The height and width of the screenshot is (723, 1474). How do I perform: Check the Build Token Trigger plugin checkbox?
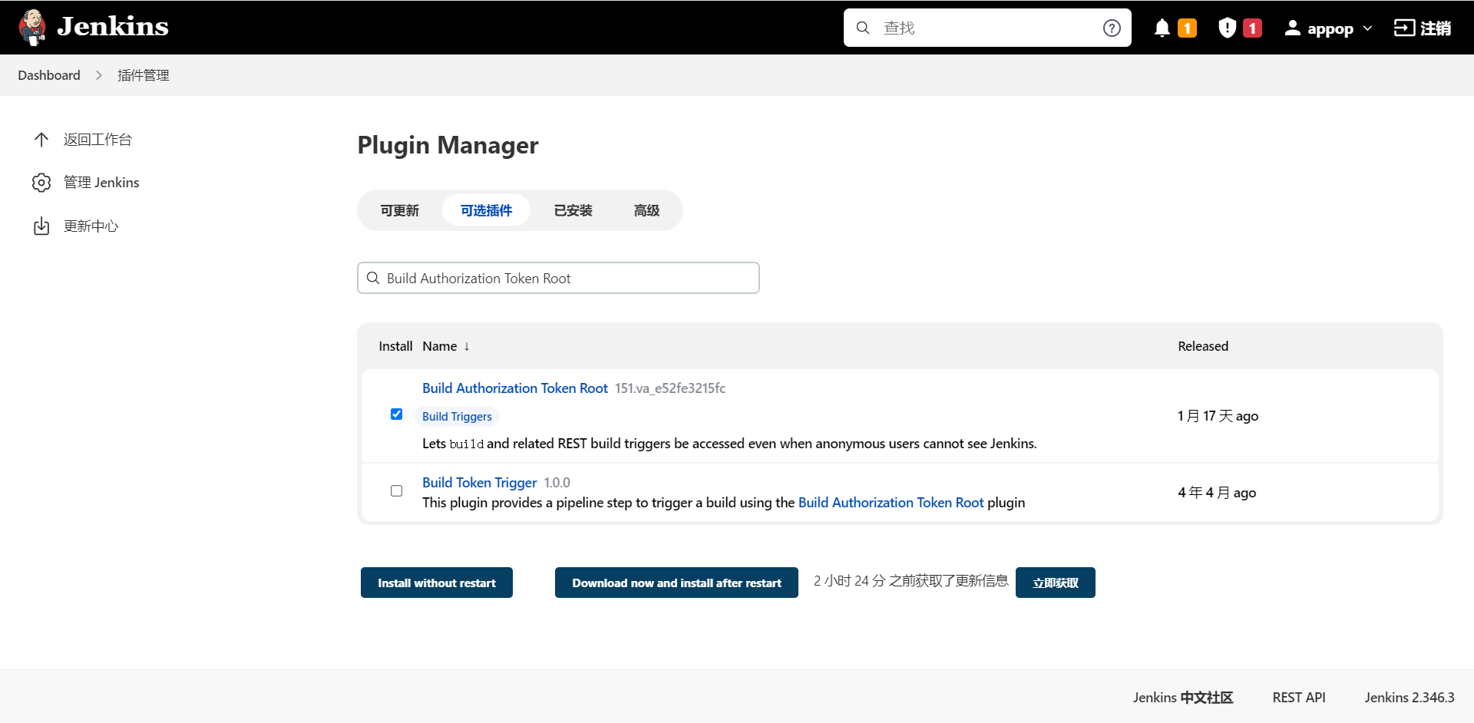[396, 491]
